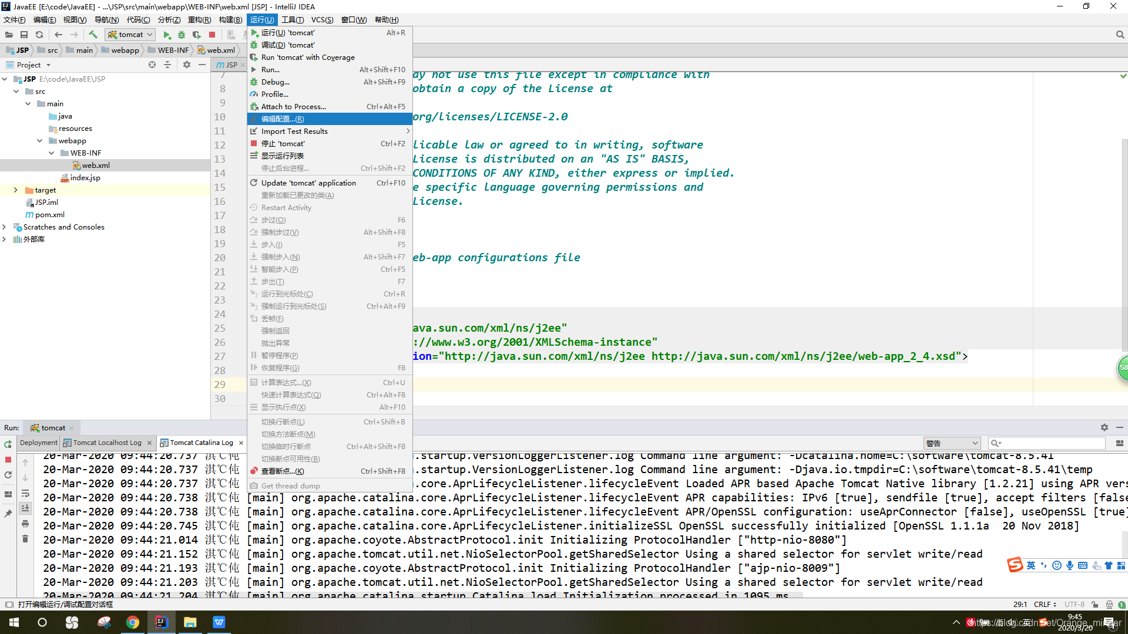This screenshot has height=634, width=1128.
Task: Open Chrome from Windows taskbar
Action: (133, 622)
